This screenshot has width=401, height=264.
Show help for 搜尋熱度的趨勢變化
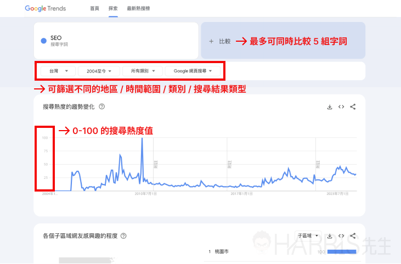pos(102,106)
